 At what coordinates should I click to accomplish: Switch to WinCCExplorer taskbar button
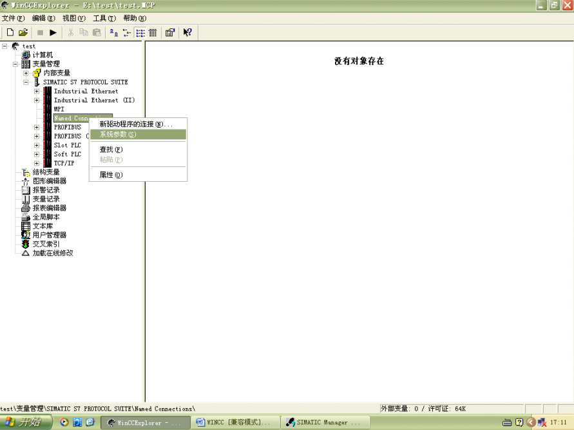point(145,423)
